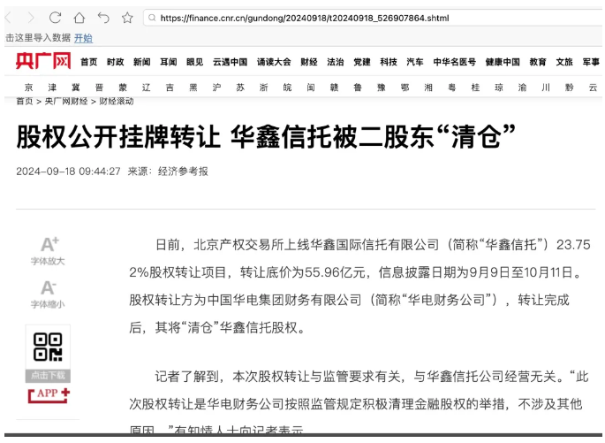
Task: Click the undo/restore arrow icon
Action: 103,18
